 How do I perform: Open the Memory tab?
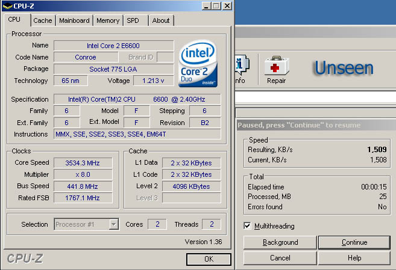click(108, 20)
